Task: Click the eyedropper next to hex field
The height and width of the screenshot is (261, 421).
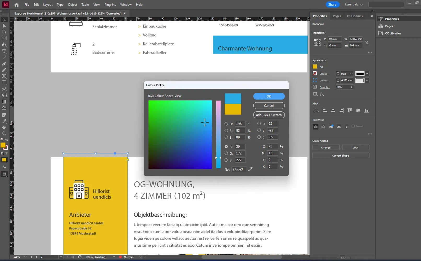Action: [250, 169]
